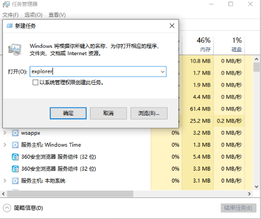
Task: Click the Run dialog computer icon
Action: [15, 49]
